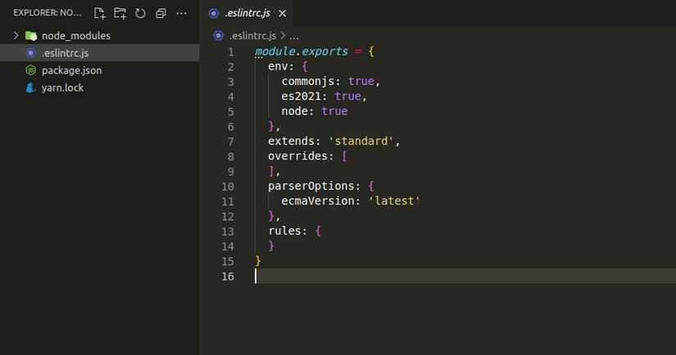676x355 pixels.
Task: Click 'es2021' on line 4
Action: [x=301, y=96]
